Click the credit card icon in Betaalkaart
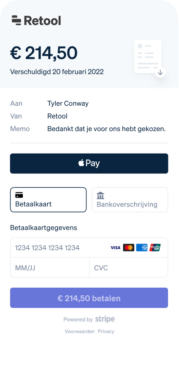The height and width of the screenshot is (368, 179). pos(19,195)
